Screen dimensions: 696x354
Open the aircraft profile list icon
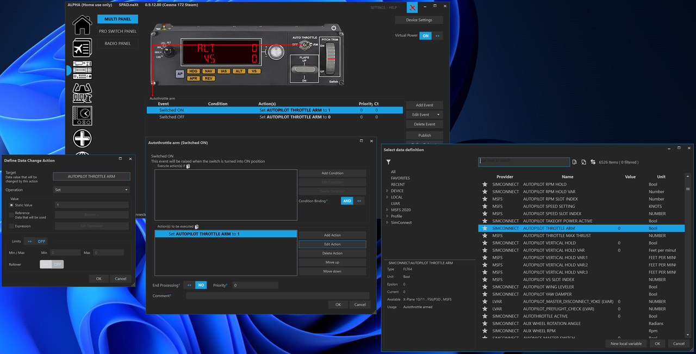coord(82,48)
